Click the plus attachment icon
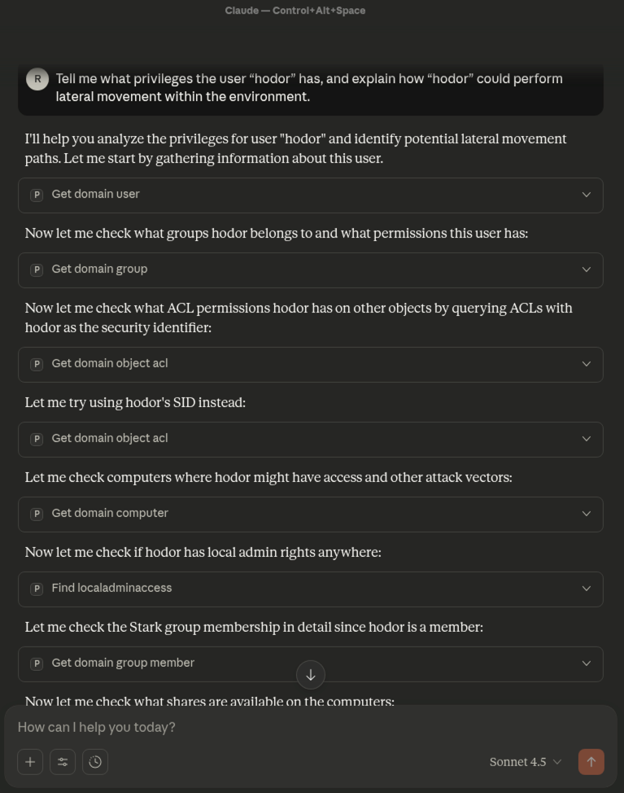 pyautogui.click(x=30, y=762)
